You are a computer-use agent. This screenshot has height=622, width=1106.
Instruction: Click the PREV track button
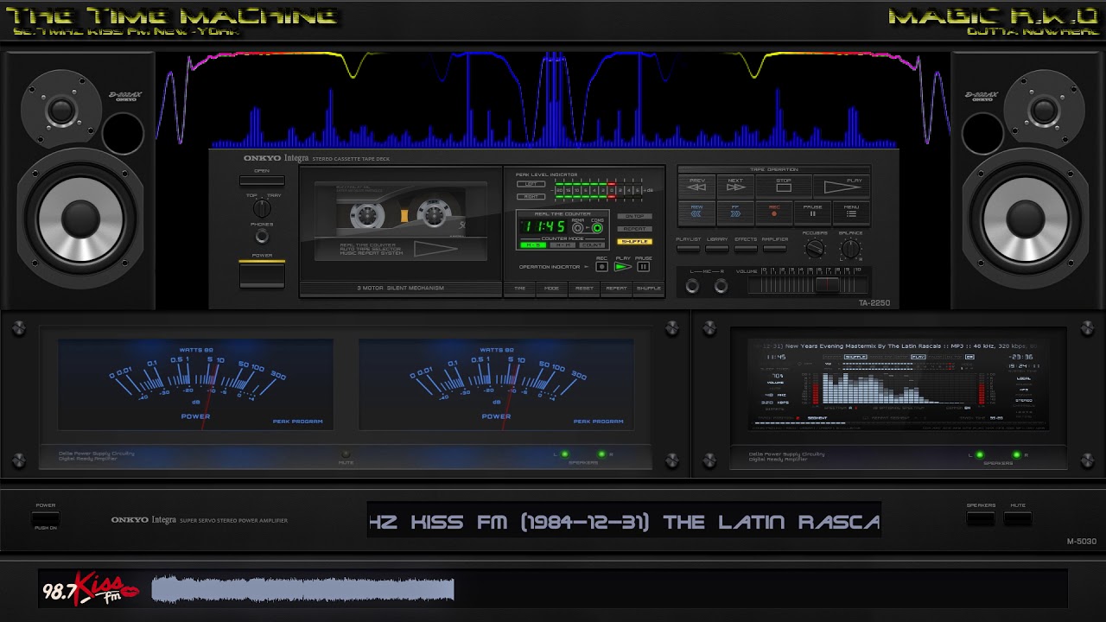(696, 187)
